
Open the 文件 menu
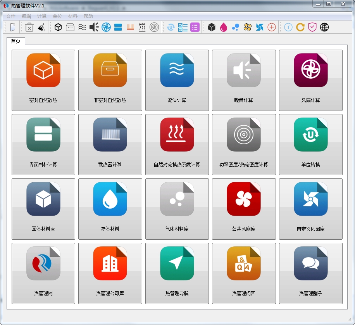tap(10, 16)
